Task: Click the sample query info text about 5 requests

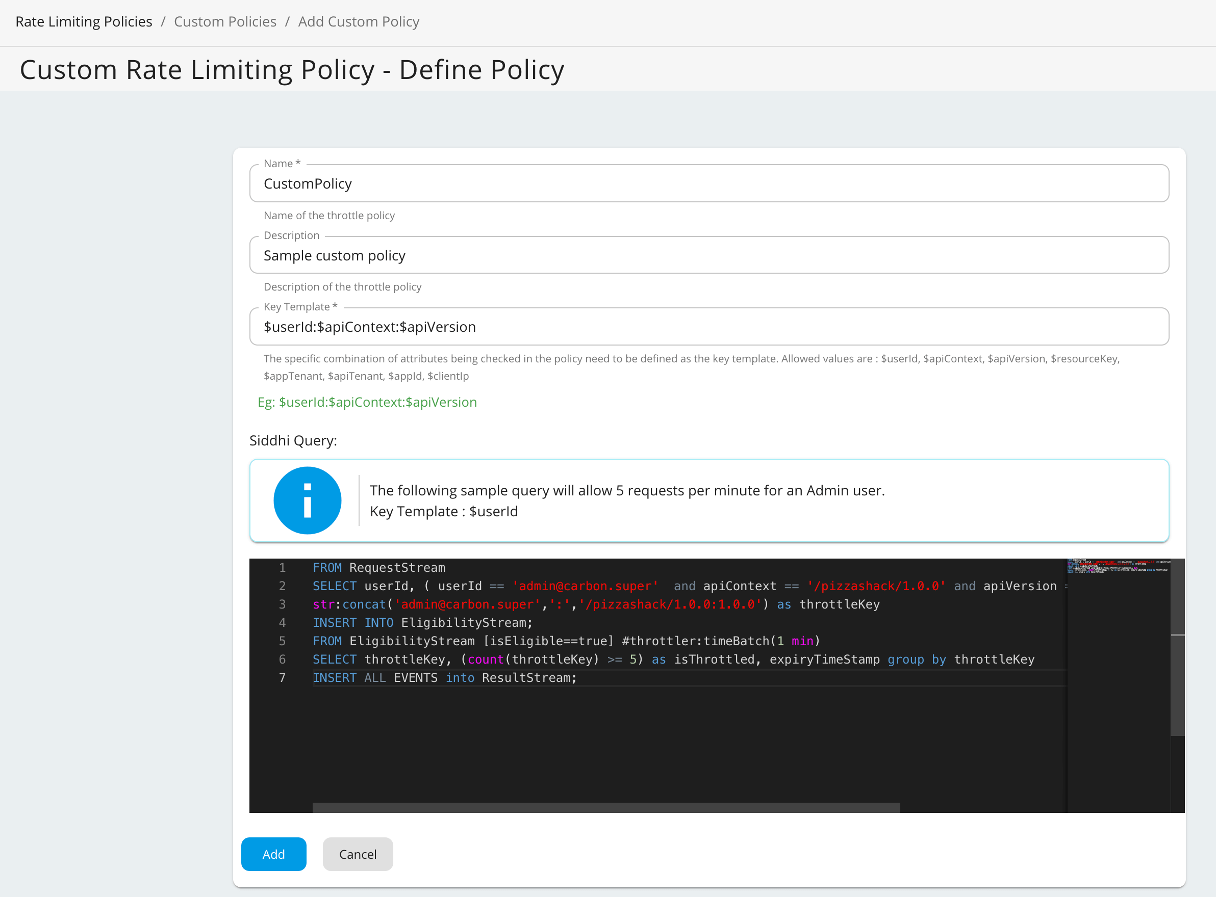Action: pos(627,490)
